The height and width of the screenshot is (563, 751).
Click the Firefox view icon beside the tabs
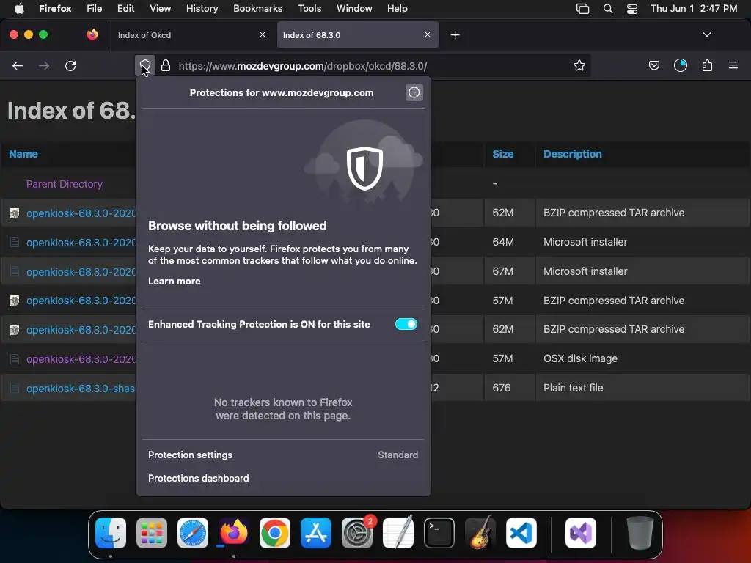point(92,34)
